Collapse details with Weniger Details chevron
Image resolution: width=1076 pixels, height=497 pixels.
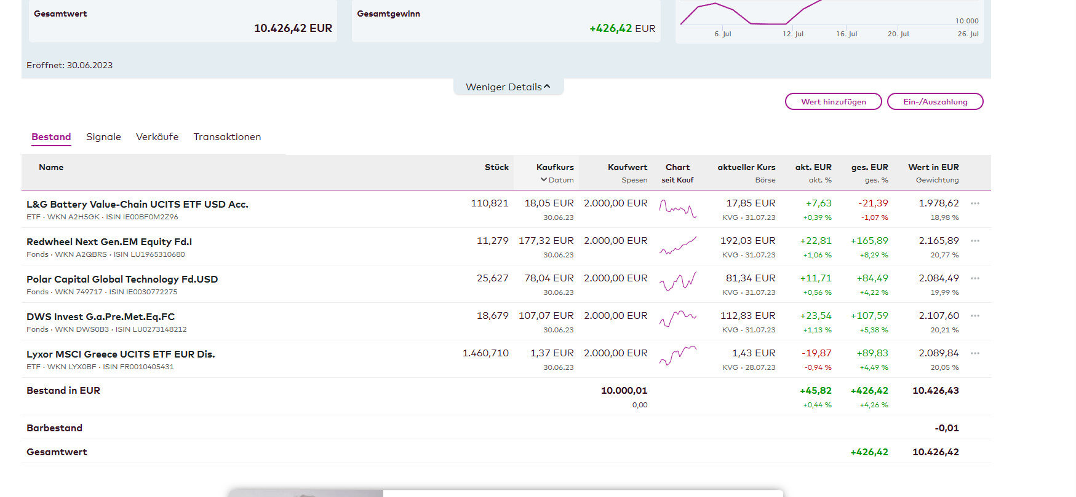508,87
